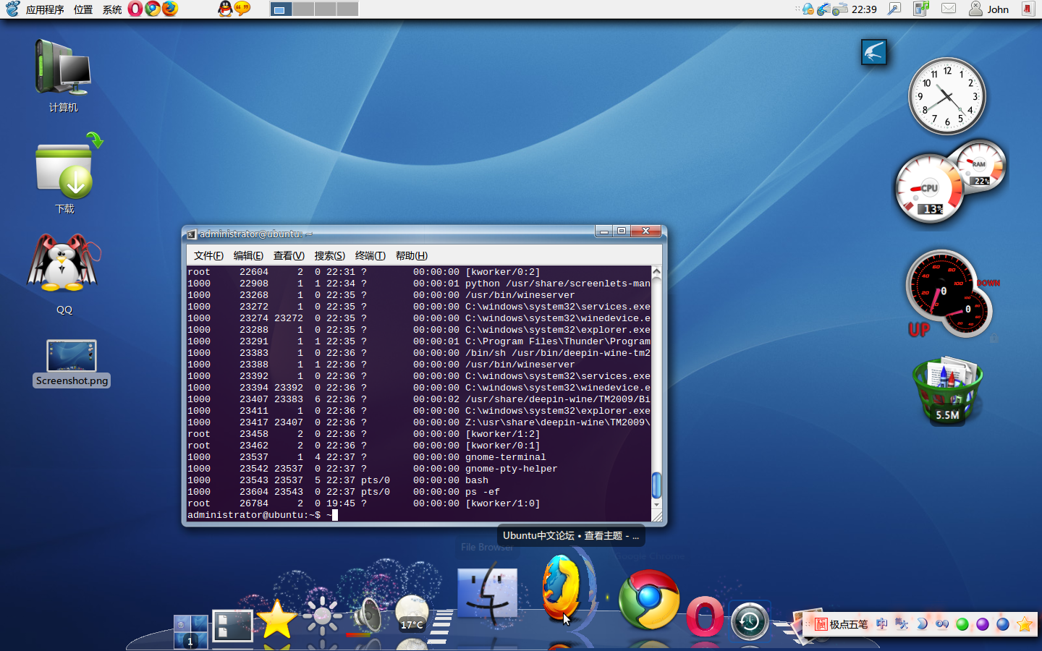Open terminal 搜索(S) menu
The image size is (1042, 651).
[x=329, y=255]
